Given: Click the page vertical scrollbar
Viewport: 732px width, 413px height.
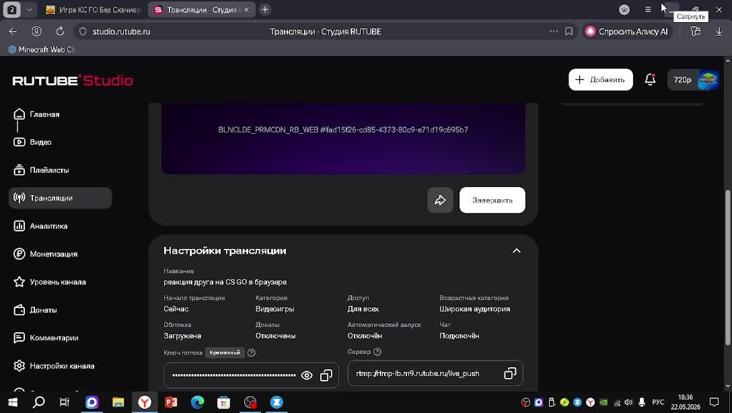Looking at the screenshot, I should [x=728, y=268].
